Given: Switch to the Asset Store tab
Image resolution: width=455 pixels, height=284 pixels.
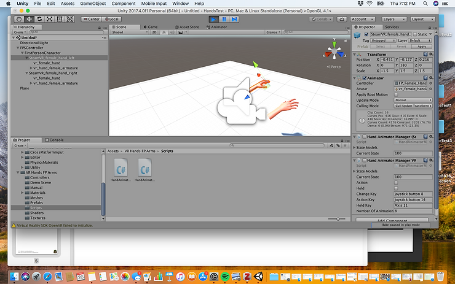Looking at the screenshot, I should (x=187, y=27).
